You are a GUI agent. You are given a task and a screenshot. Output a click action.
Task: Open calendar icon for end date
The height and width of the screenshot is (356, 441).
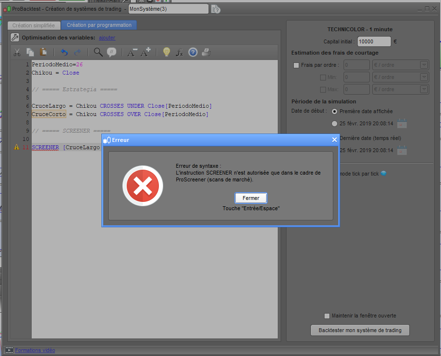pyautogui.click(x=402, y=150)
